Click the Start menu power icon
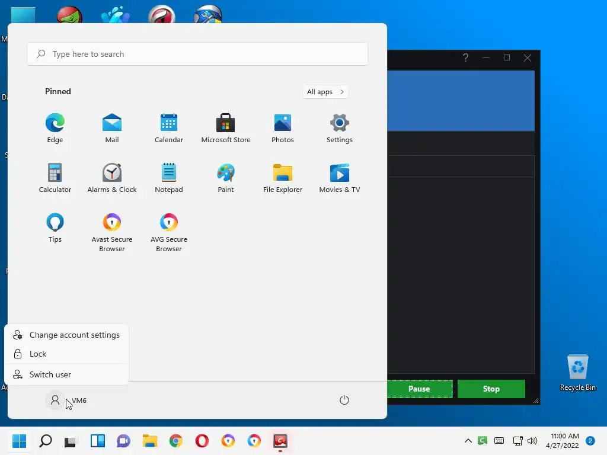The image size is (607, 455). (x=344, y=400)
